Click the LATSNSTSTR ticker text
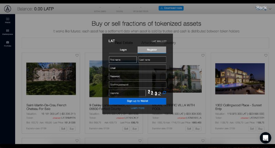Viewport: 275px width, 148px height. point(257,118)
